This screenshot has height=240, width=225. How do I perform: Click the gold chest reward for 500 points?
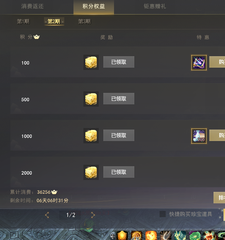coord(91,99)
